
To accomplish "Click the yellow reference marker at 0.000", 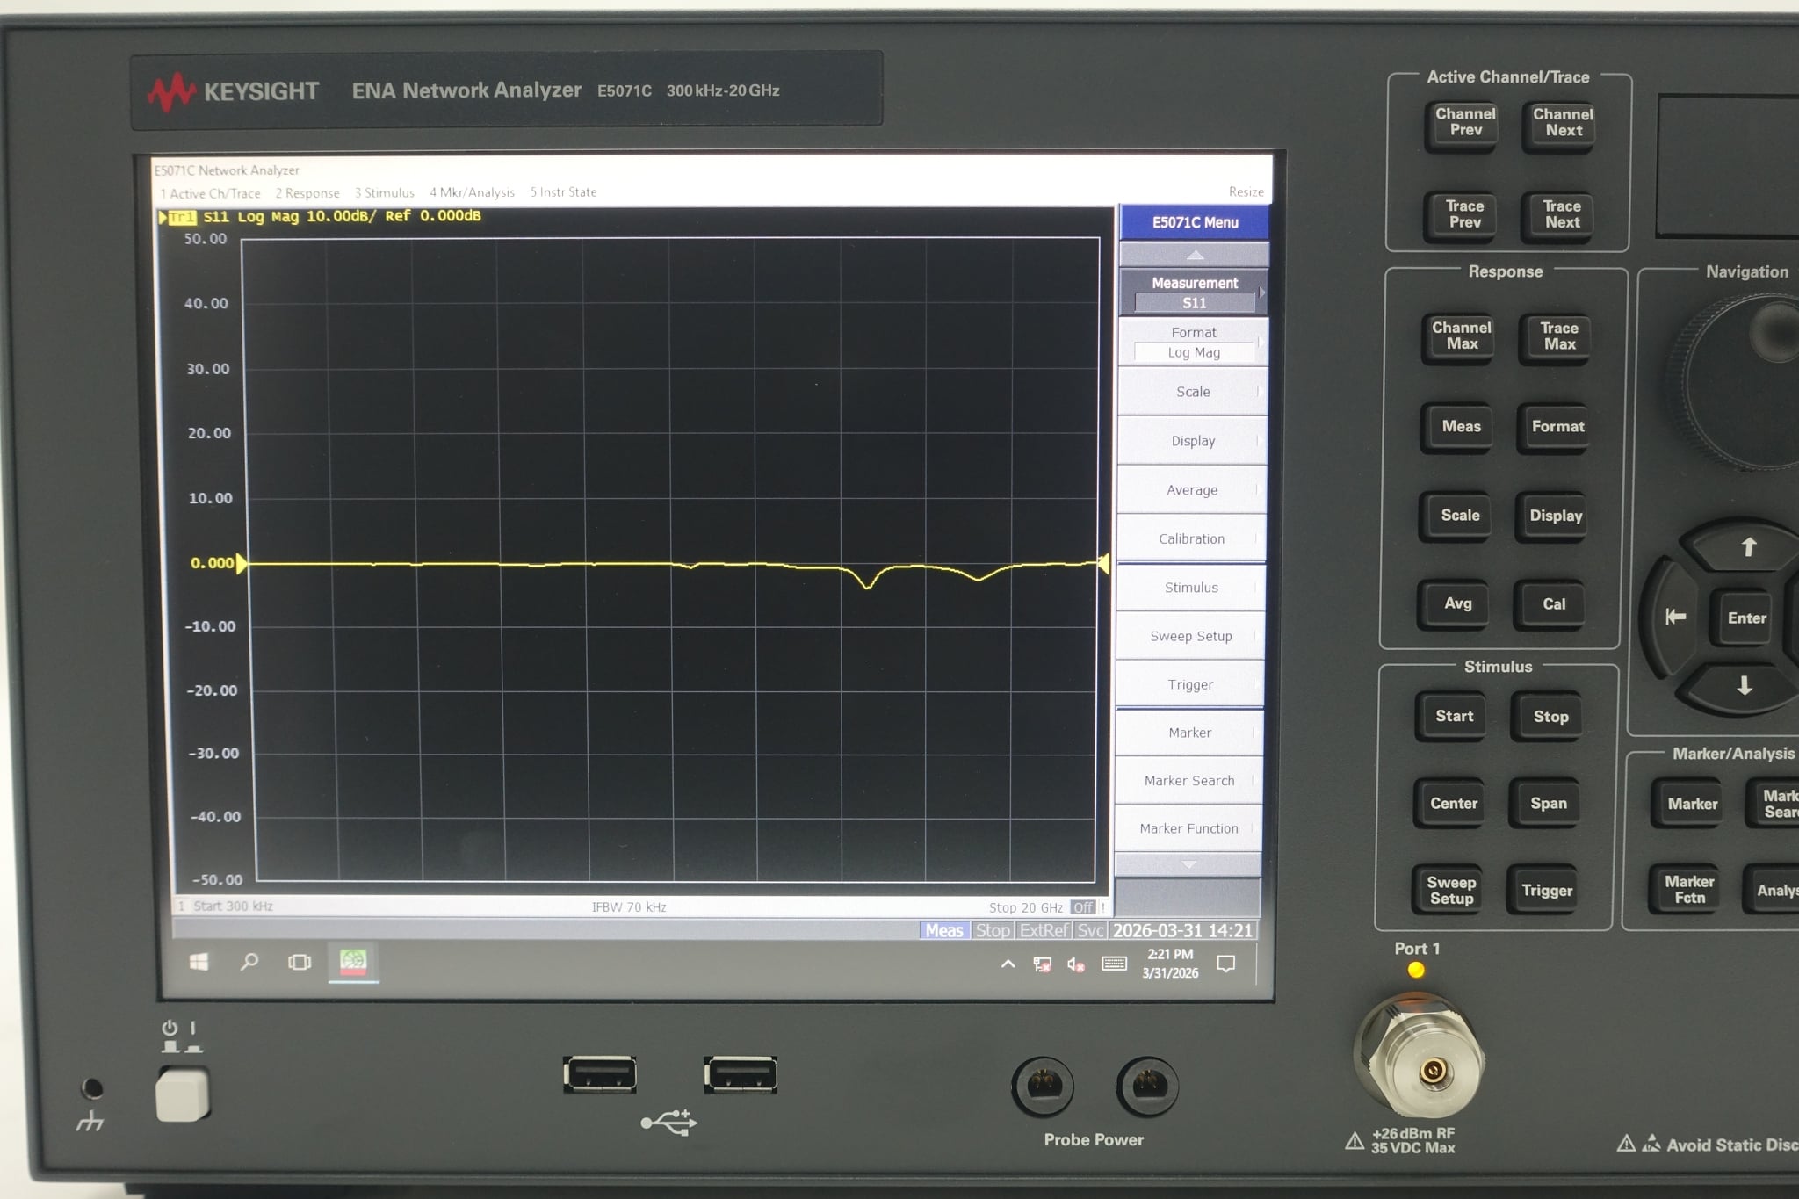I will pyautogui.click(x=242, y=563).
